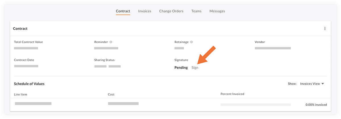Click the Pending signature status
This screenshot has width=341, height=119.
click(x=181, y=68)
